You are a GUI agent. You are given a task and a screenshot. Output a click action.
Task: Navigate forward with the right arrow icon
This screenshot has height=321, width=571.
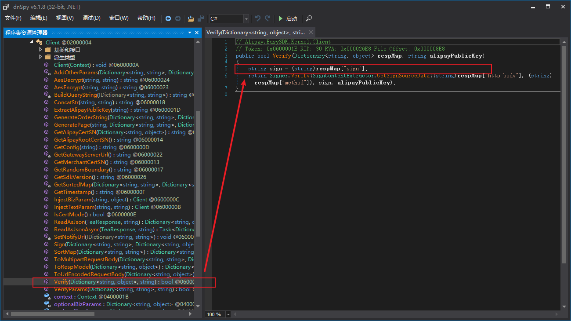(178, 18)
